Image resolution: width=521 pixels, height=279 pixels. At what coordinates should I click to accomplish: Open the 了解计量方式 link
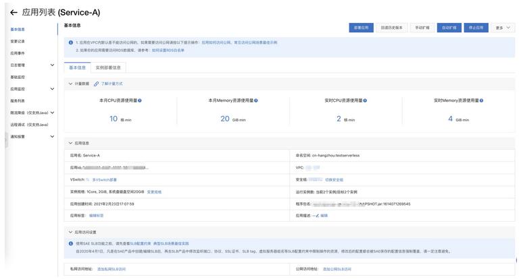tap(112, 84)
